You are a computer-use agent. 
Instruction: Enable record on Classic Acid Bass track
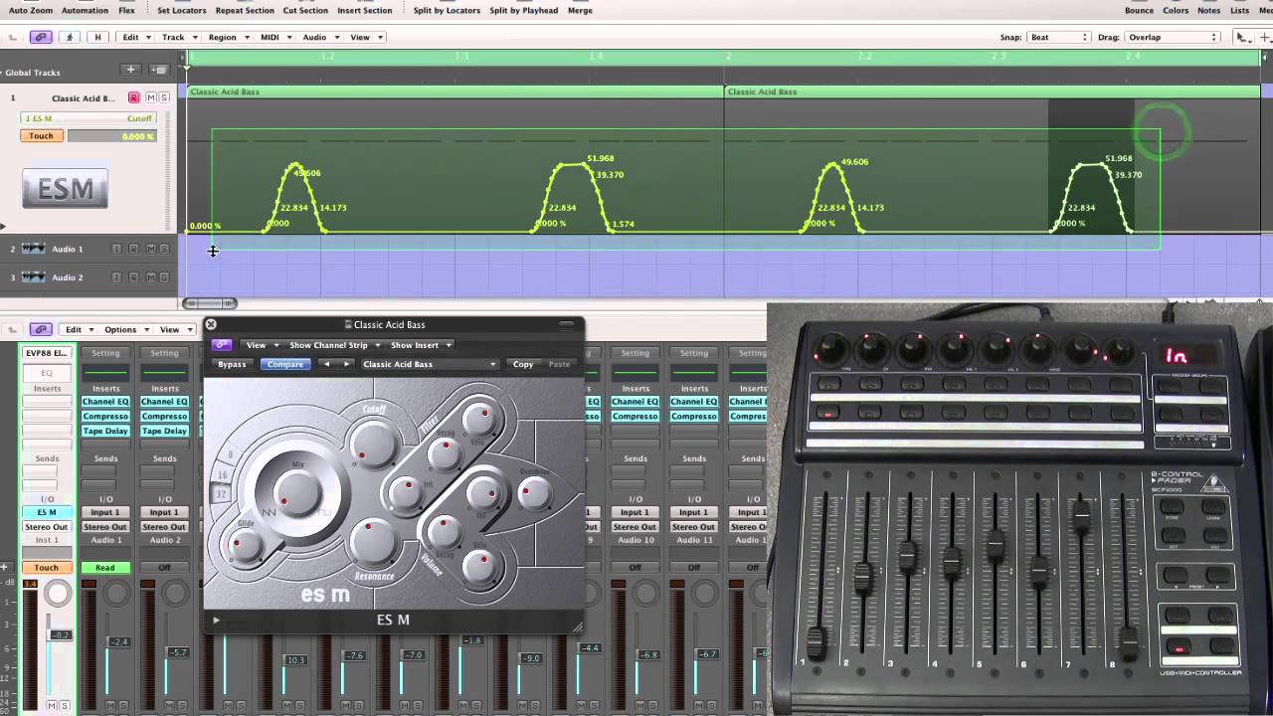[134, 97]
